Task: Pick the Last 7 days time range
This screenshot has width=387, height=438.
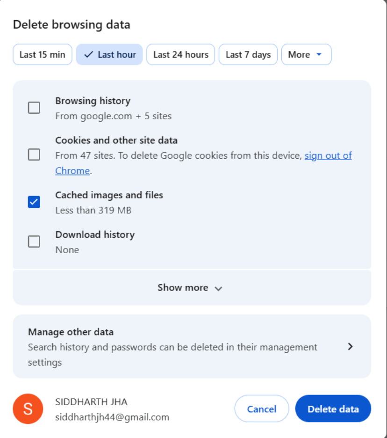Action: [248, 55]
